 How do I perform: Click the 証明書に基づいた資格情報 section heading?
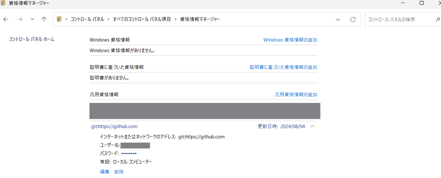pyautogui.click(x=117, y=67)
